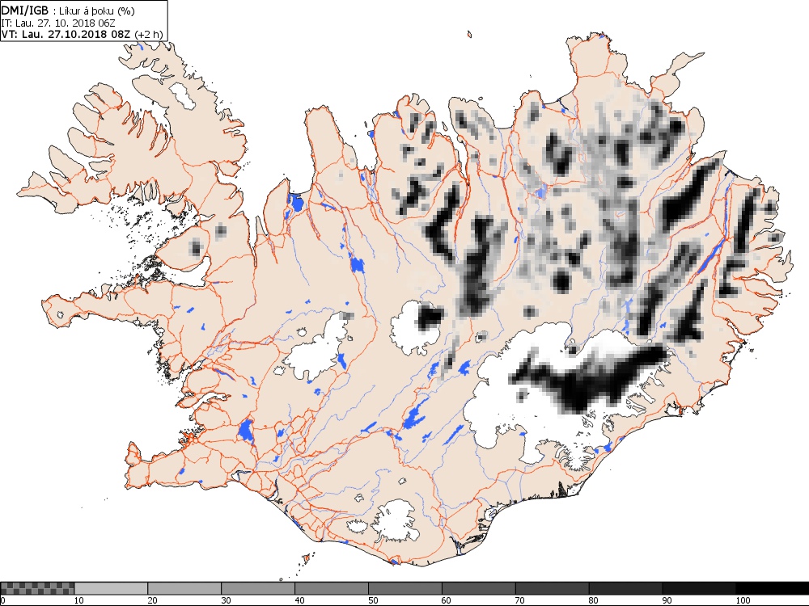Click the legend label "100"
809x606 pixels.
(x=743, y=600)
